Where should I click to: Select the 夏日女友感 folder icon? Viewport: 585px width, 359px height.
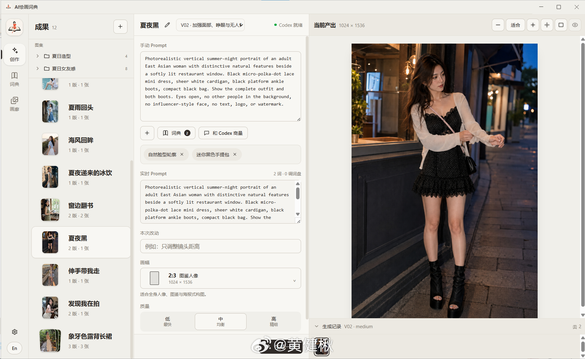47,68
